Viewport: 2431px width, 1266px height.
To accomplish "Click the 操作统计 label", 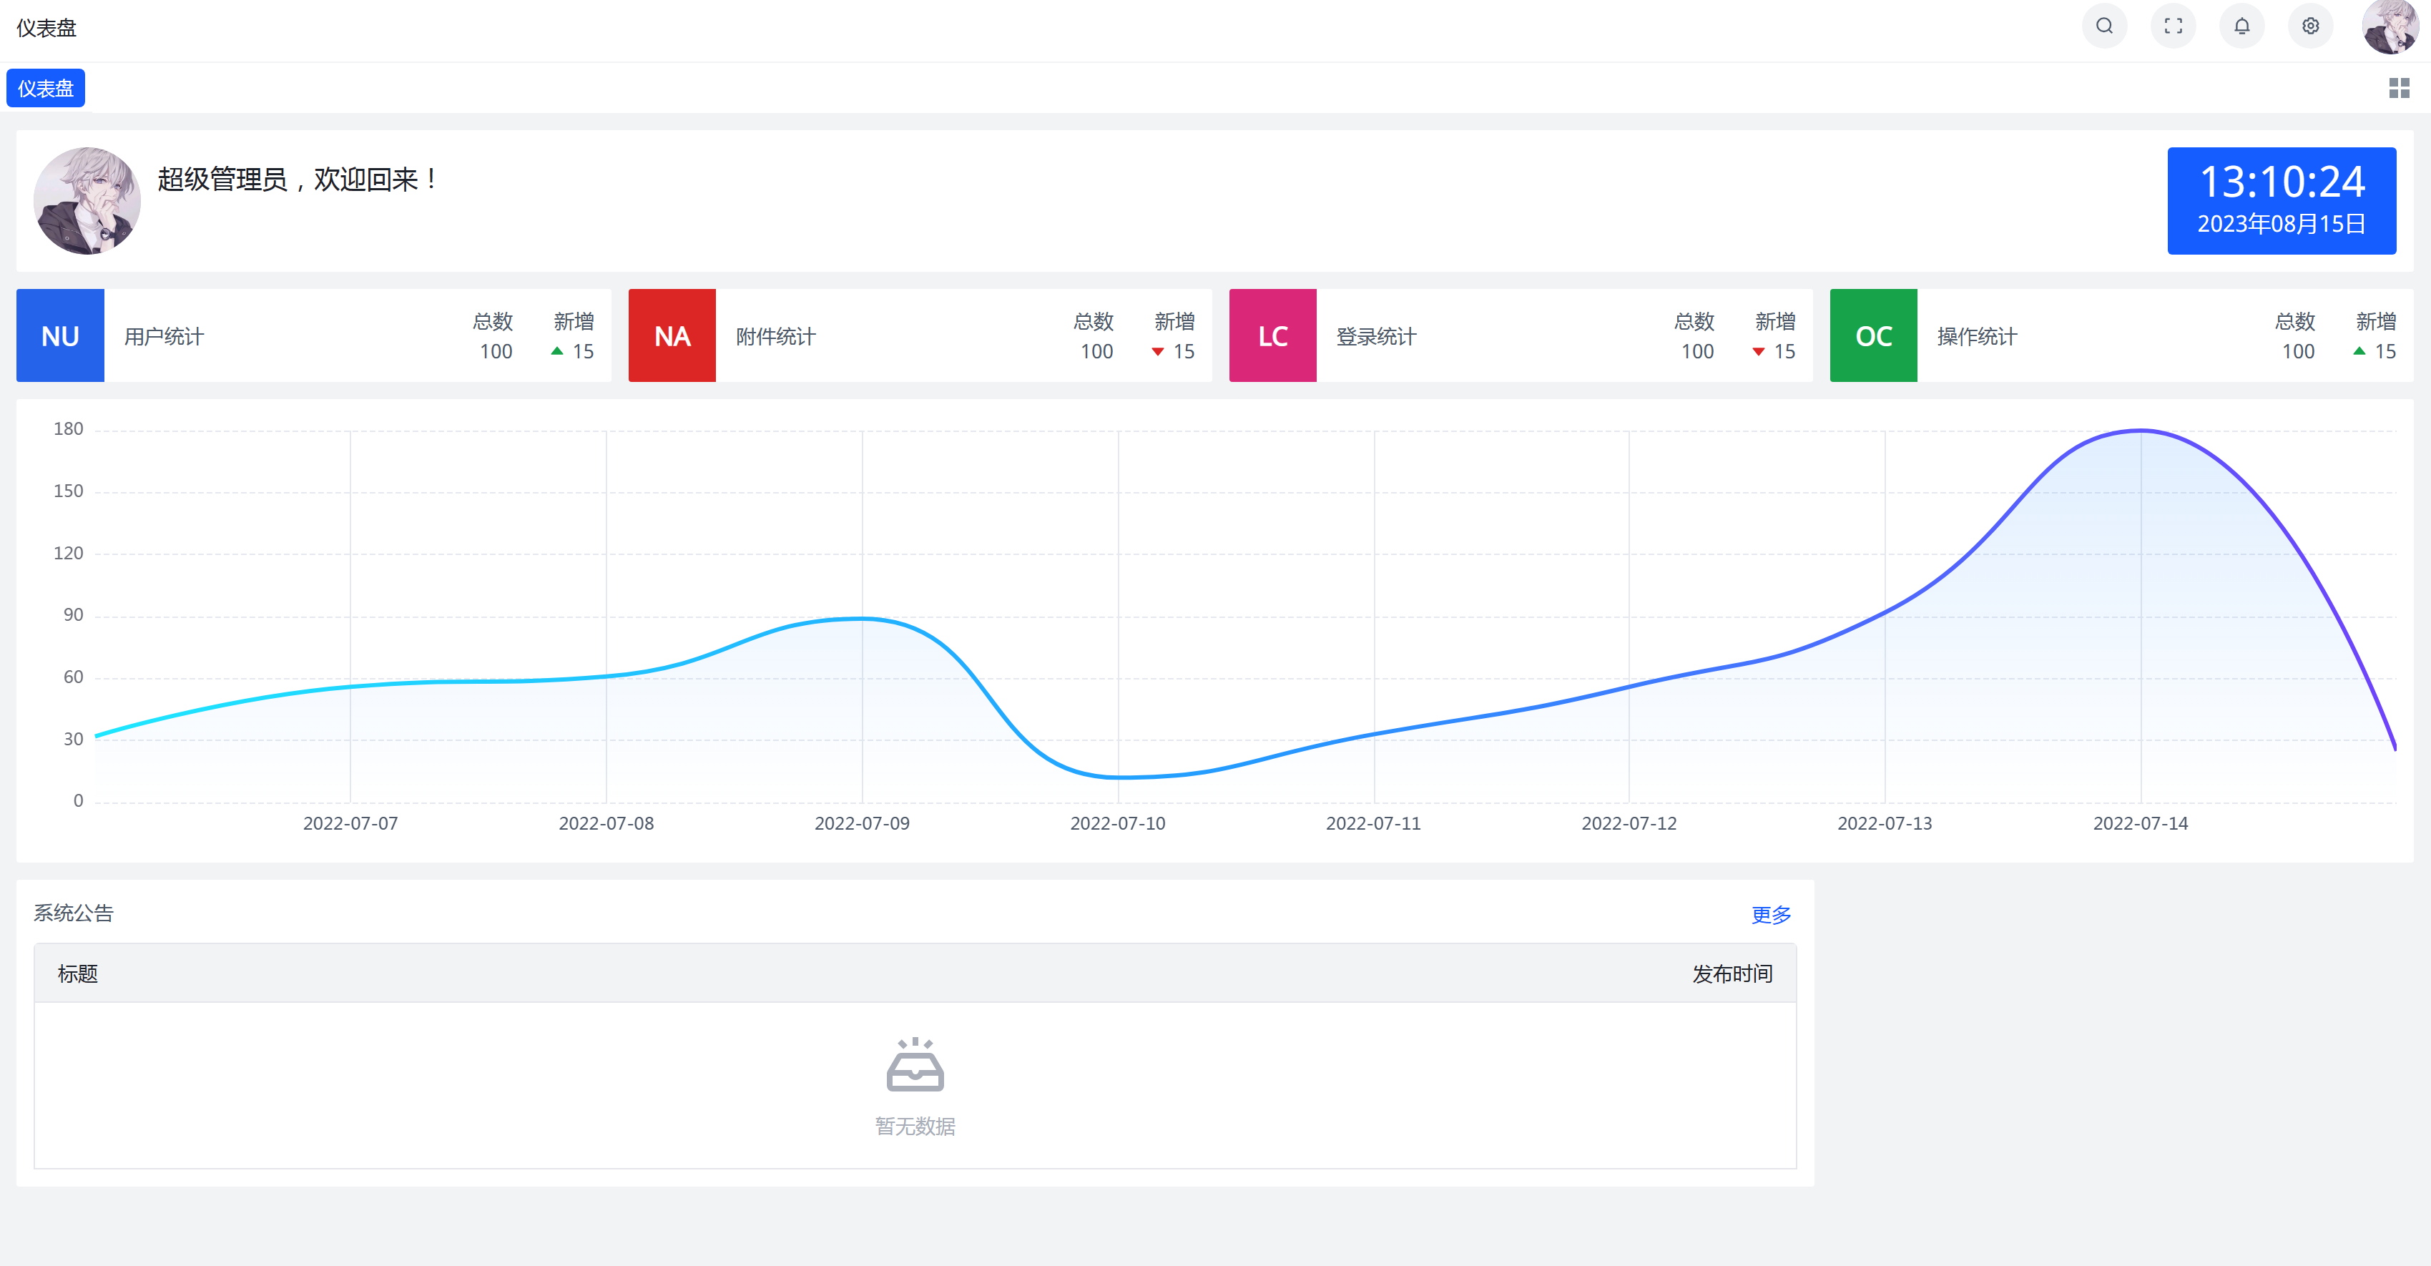I will click(x=1977, y=337).
